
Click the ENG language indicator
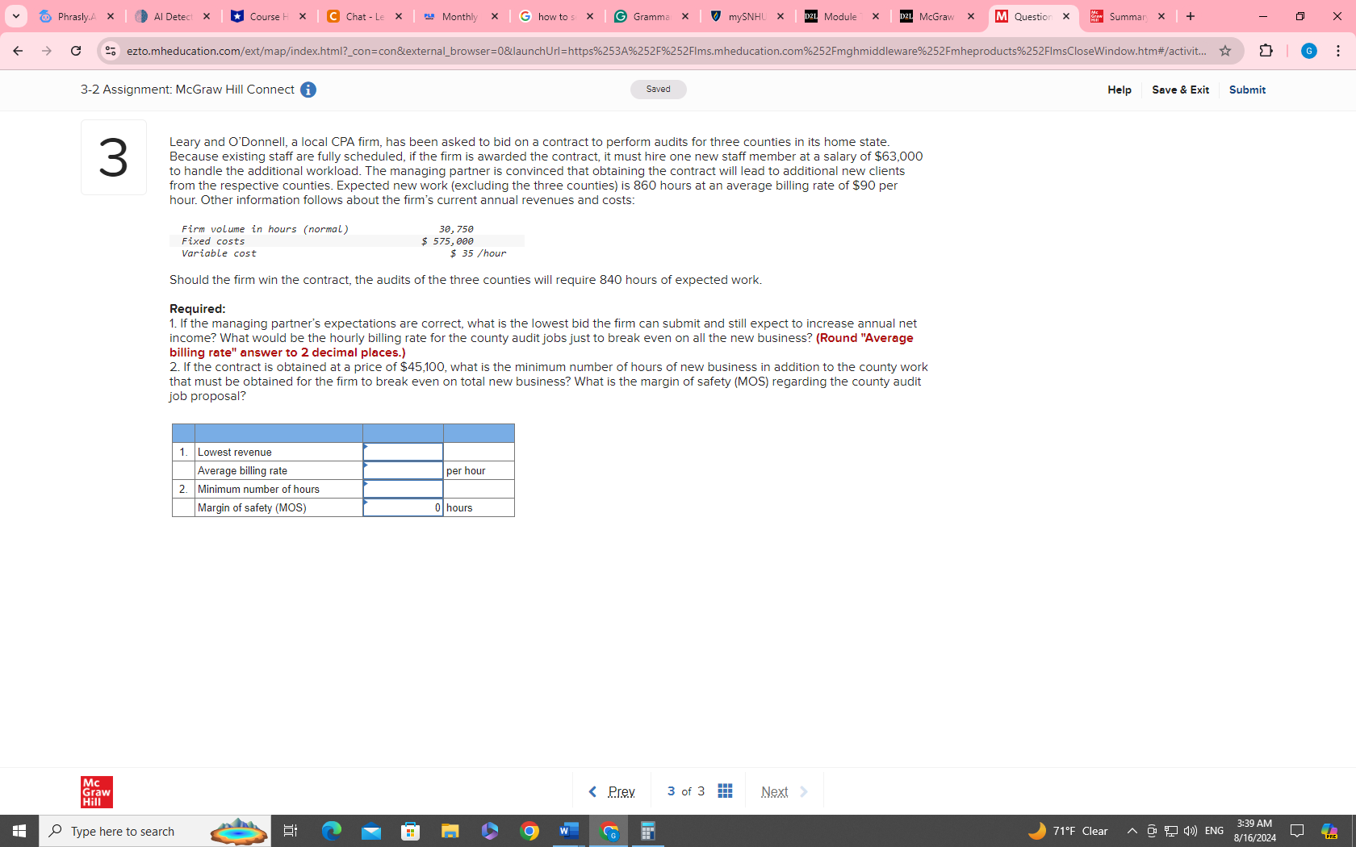[x=1214, y=831]
